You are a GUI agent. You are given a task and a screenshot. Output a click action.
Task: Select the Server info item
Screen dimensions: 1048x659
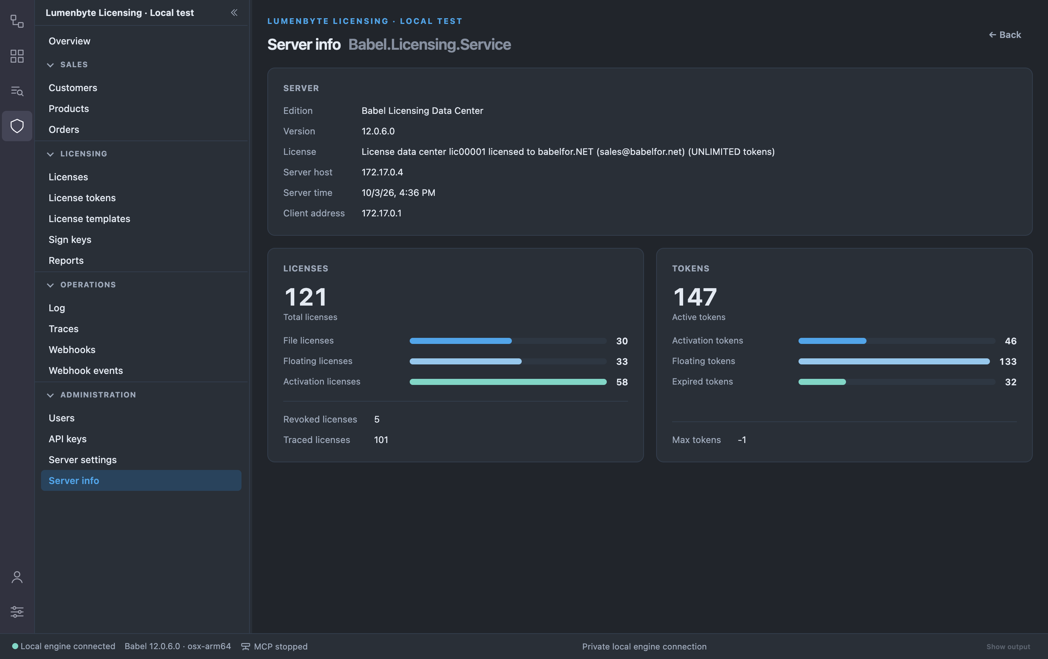141,481
